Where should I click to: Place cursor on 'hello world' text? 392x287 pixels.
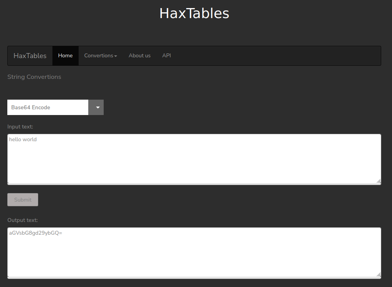[x=23, y=139]
